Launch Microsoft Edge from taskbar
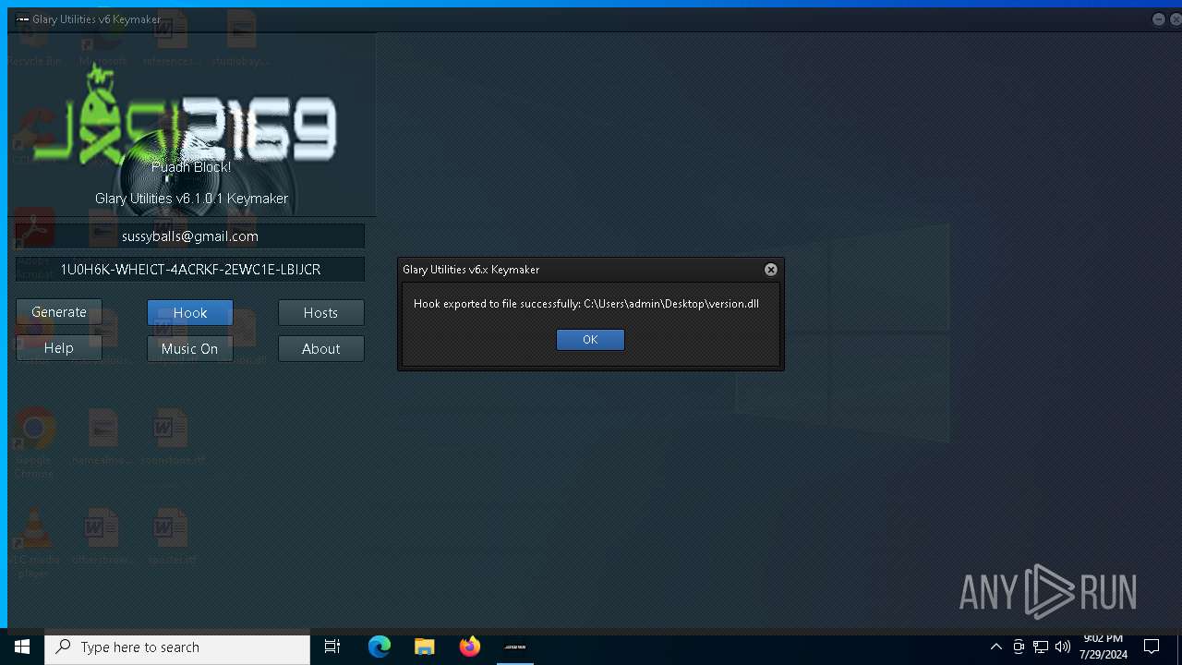Screen dimensions: 1182x665 (380, 647)
